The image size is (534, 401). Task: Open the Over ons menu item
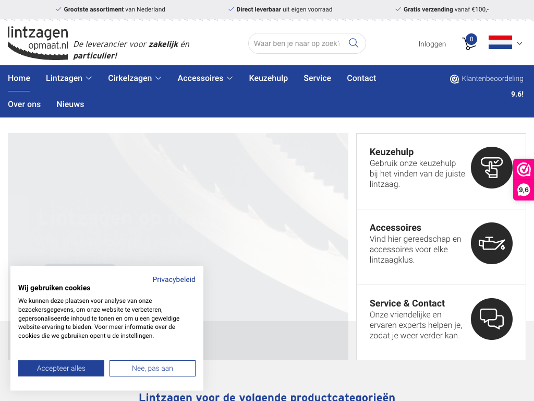coord(24,104)
